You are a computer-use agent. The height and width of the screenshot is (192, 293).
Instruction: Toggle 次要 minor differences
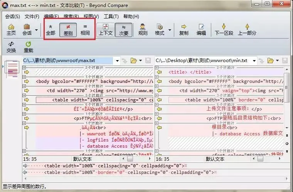123,30
